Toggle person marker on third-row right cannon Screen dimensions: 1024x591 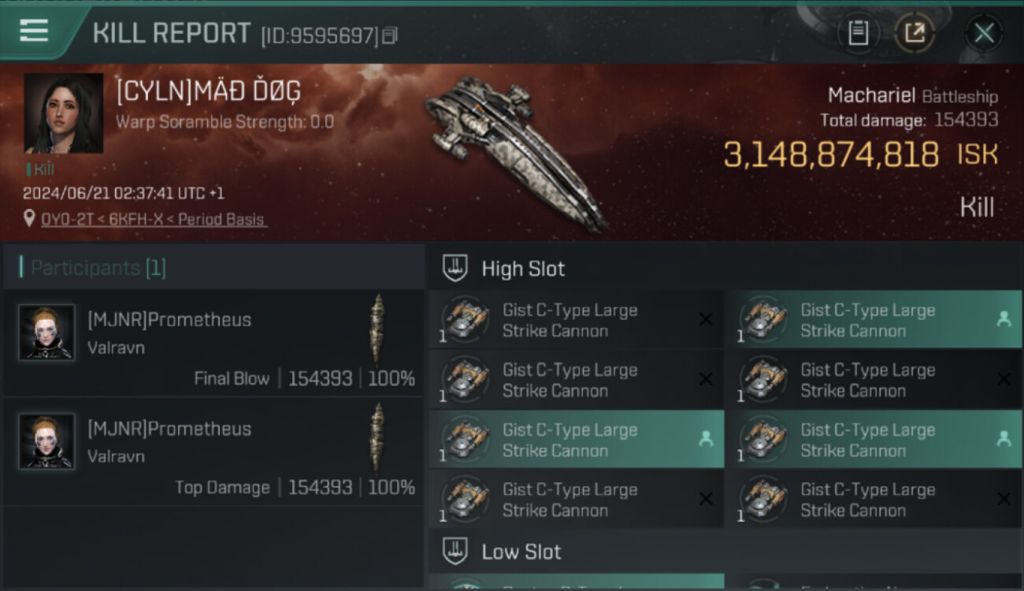pos(1004,439)
